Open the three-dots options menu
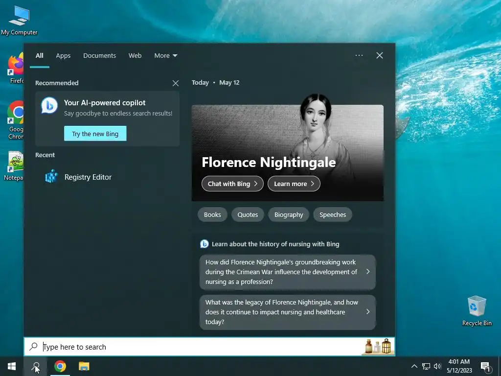501x376 pixels. coord(359,55)
